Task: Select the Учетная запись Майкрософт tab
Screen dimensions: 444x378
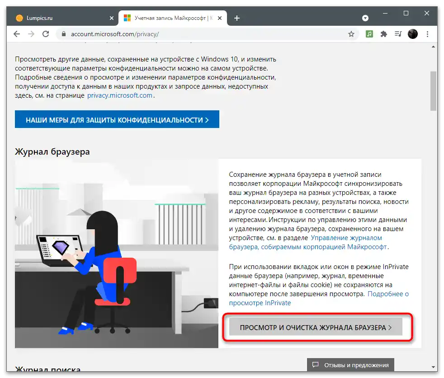Action: (x=173, y=18)
